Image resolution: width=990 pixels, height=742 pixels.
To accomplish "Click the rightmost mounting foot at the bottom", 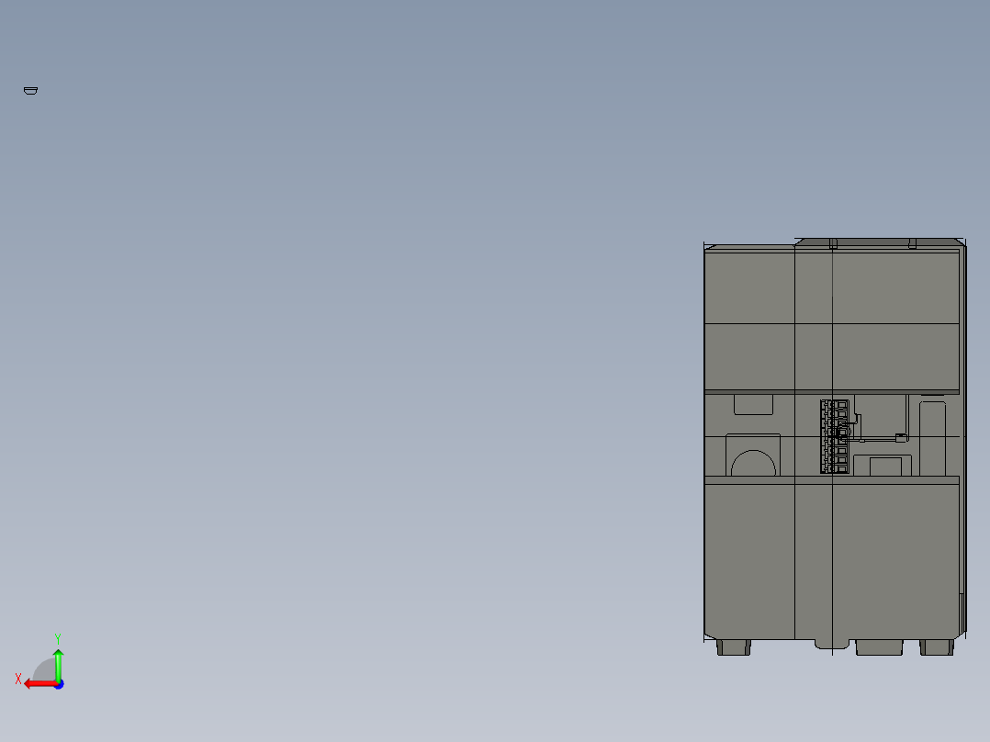I will (x=935, y=647).
